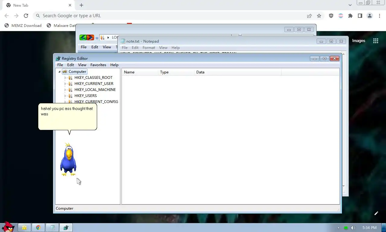The height and width of the screenshot is (232, 386).
Task: Expand the HKEY_USERS tree arrow
Action: (x=65, y=96)
